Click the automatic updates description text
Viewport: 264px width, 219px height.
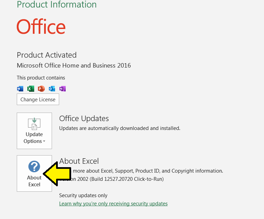[120, 128]
